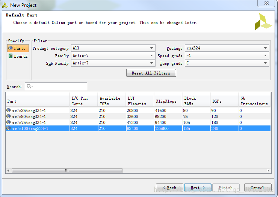The image size is (278, 197).
Task: Click LUT value 63400
Action: [133, 128]
